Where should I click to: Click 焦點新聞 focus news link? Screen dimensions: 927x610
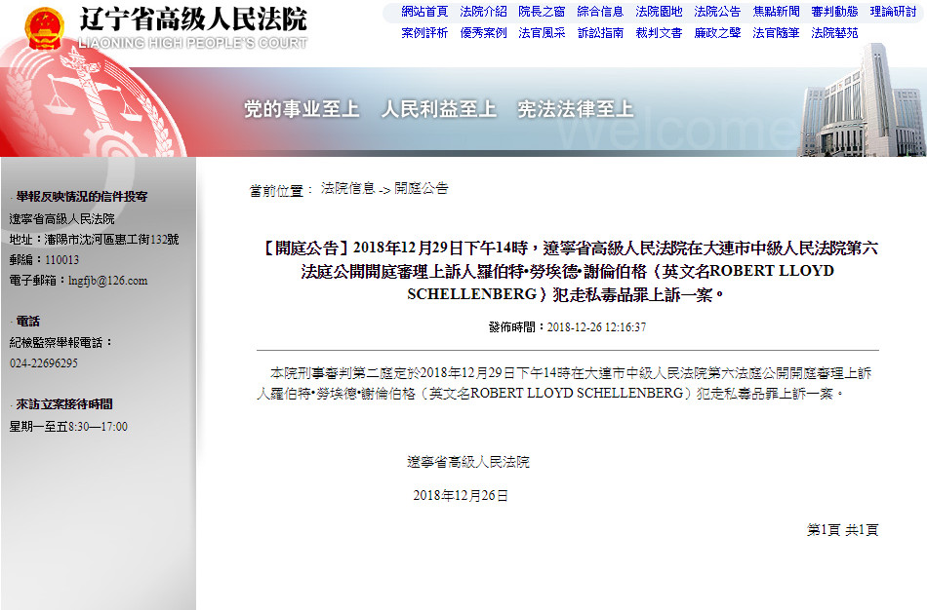pos(776,12)
